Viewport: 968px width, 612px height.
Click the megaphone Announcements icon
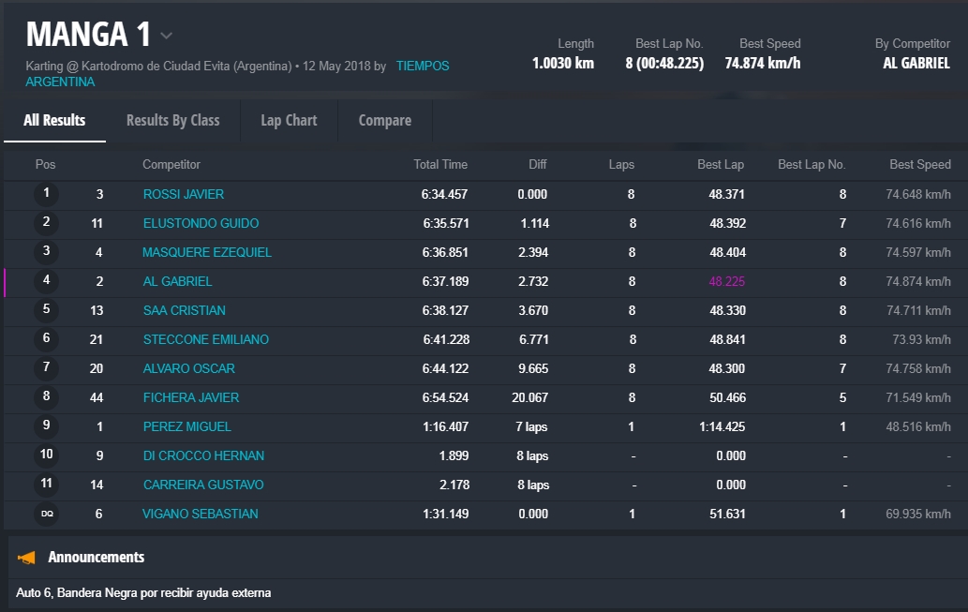tap(27, 558)
